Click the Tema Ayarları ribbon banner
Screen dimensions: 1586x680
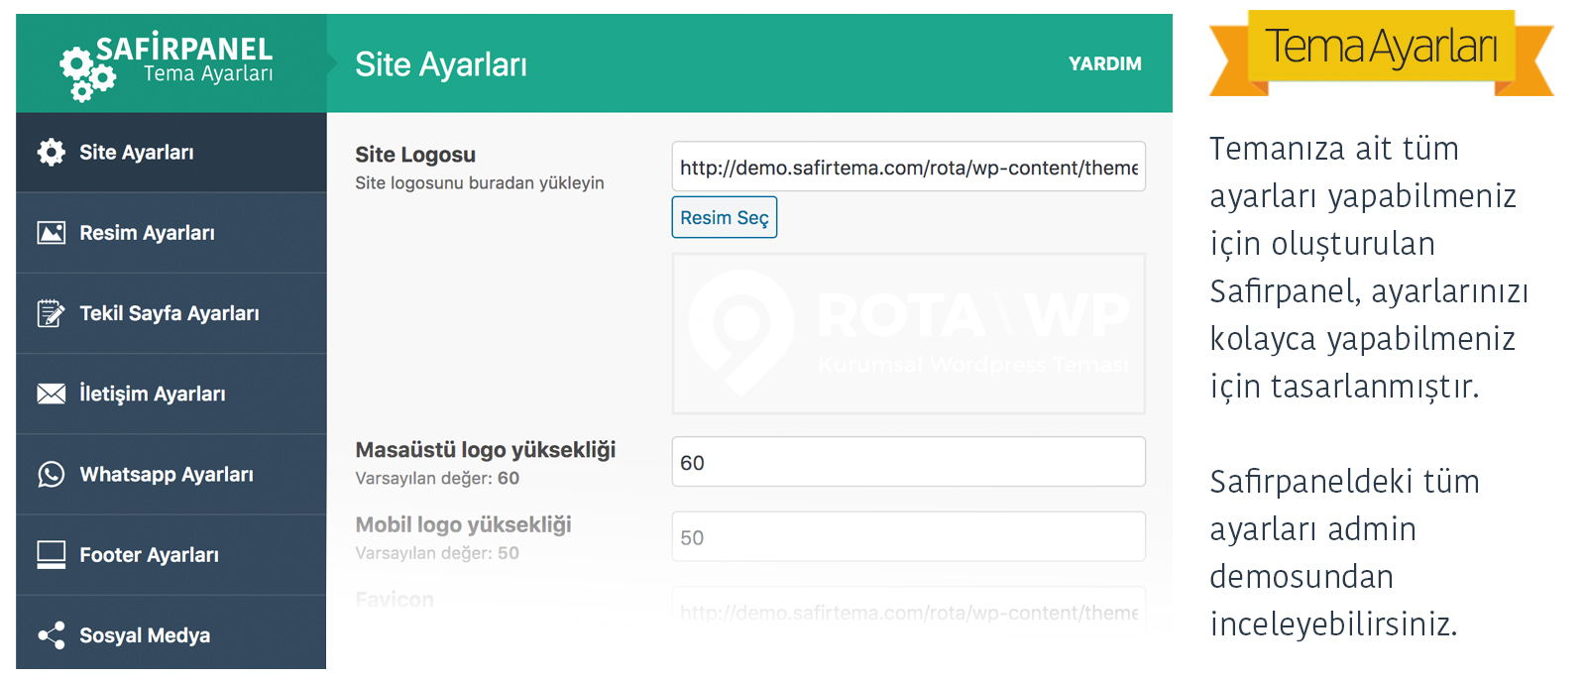pyautogui.click(x=1381, y=53)
